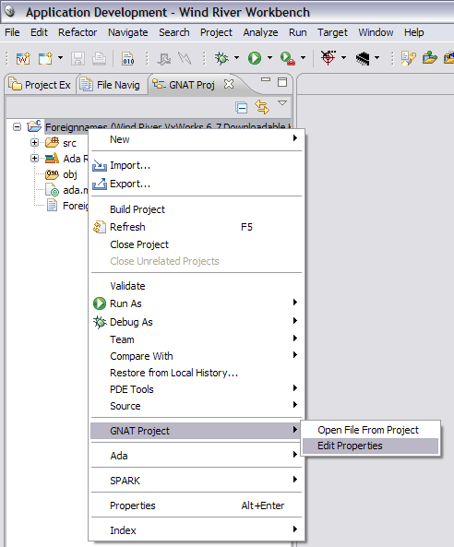
Task: Click Validate in context menu
Action: tap(197, 286)
